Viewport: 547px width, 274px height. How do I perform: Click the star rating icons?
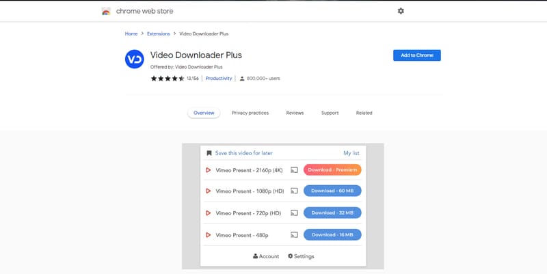click(168, 79)
